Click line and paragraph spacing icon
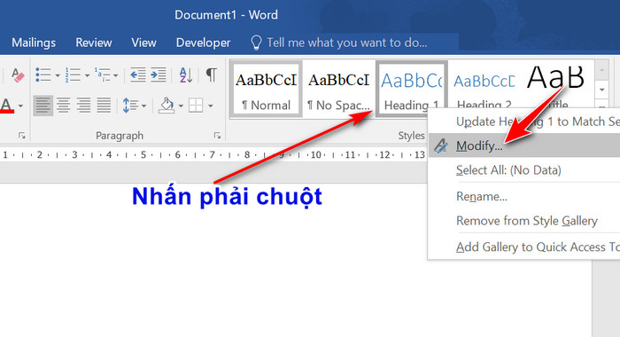Screen dimensions: 620x337 click(130, 106)
